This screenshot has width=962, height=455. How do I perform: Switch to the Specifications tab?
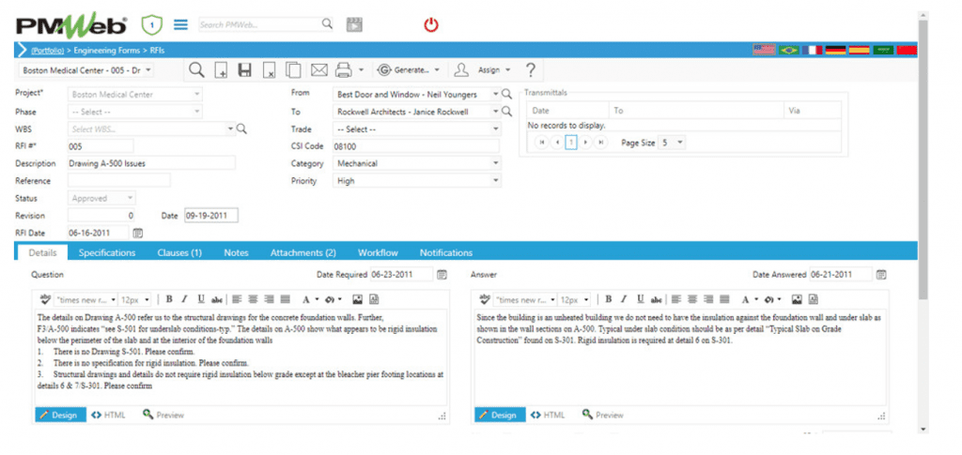pyautogui.click(x=107, y=252)
